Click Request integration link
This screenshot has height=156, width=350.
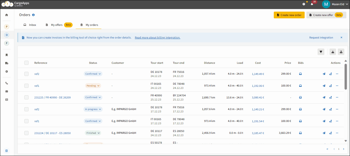click(x=321, y=38)
